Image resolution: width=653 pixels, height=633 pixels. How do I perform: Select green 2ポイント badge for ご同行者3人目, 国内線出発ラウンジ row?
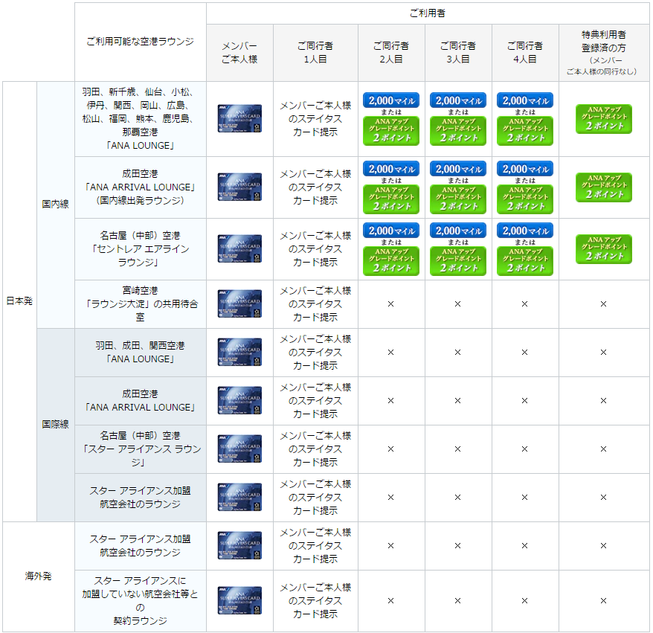click(x=458, y=199)
